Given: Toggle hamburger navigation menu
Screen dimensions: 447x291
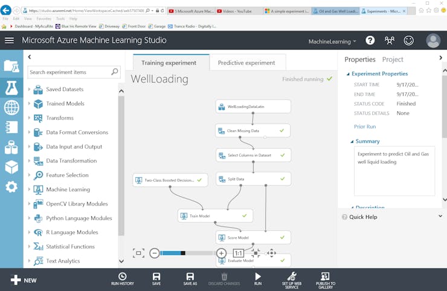Looking at the screenshot, I should point(9,40).
